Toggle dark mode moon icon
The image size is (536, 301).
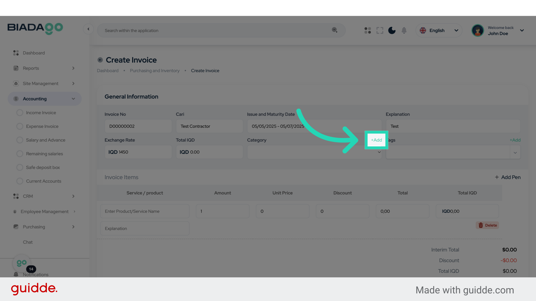pyautogui.click(x=392, y=30)
